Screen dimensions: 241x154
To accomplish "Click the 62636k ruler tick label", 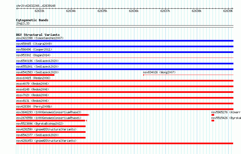I will [134, 11].
